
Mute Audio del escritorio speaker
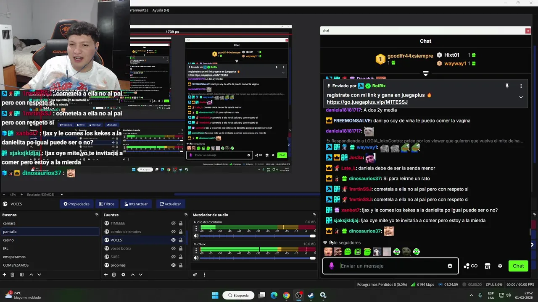pyautogui.click(x=196, y=236)
